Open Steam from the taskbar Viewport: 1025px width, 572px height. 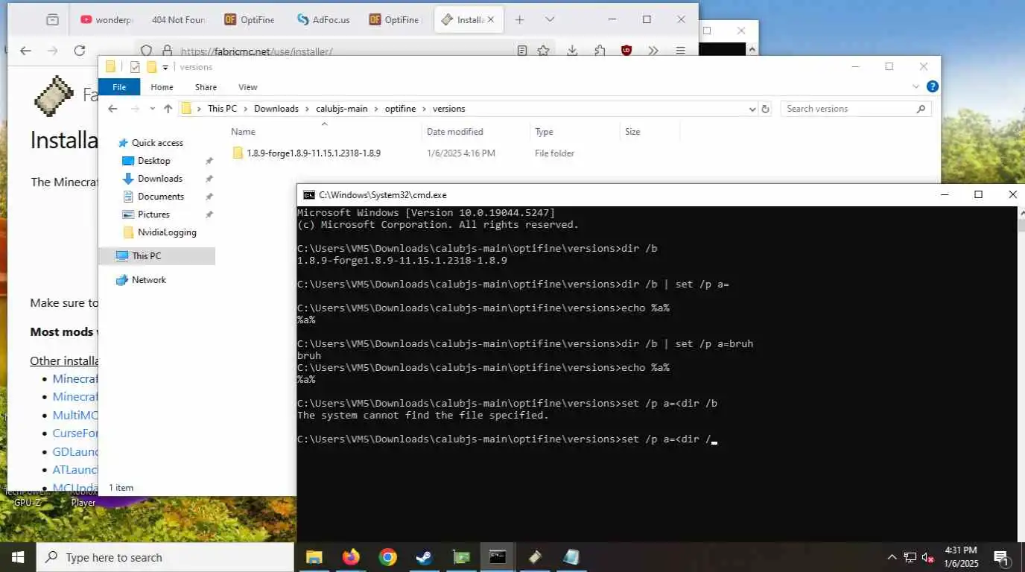pyautogui.click(x=424, y=557)
